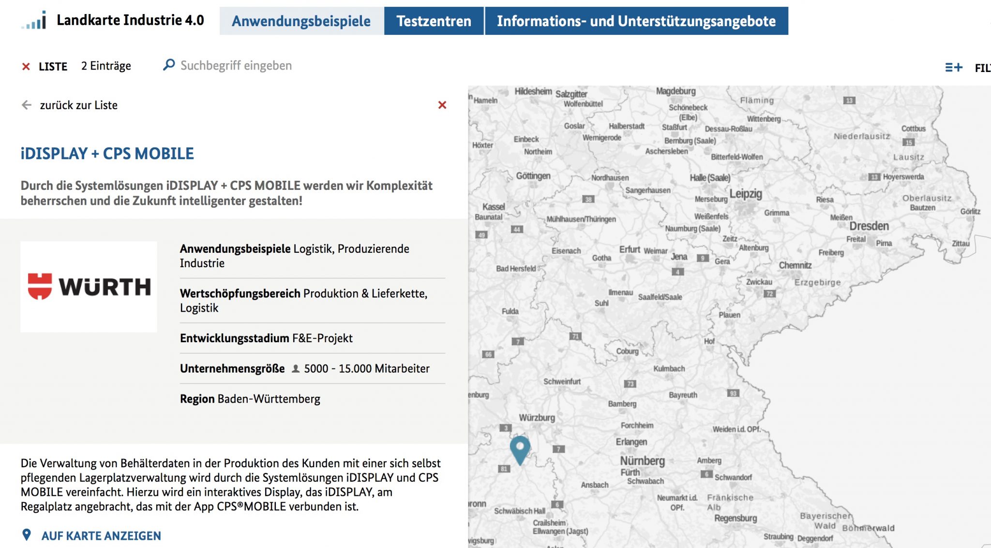The image size is (991, 548).
Task: Close the iDISPLAY detail panel with red X
Action: tap(442, 105)
